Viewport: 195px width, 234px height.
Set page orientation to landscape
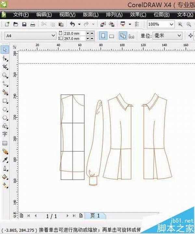(111, 35)
